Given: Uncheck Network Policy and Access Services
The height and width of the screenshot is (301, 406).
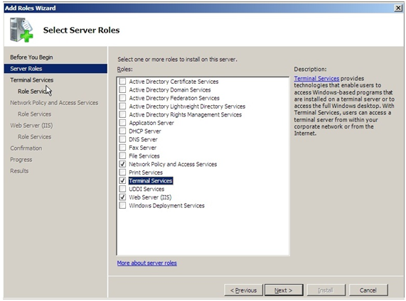Looking at the screenshot, I should (x=122, y=164).
